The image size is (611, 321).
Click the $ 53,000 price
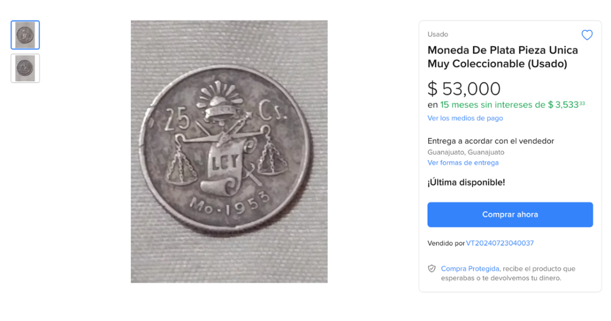point(464,89)
